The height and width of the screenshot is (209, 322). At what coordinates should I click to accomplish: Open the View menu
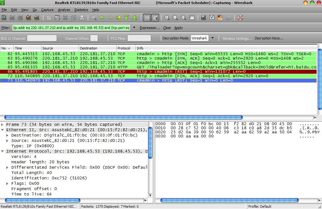coord(25,10)
